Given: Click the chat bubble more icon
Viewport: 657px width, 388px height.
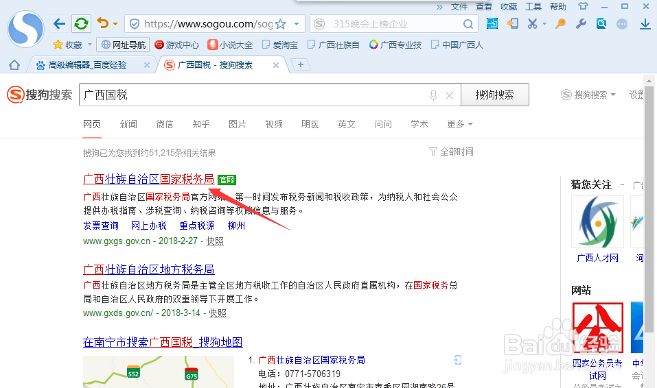Looking at the screenshot, I should tap(622, 24).
